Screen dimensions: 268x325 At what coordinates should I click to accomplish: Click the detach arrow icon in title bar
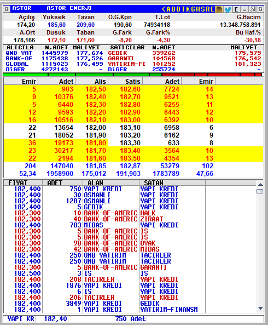click(253, 9)
